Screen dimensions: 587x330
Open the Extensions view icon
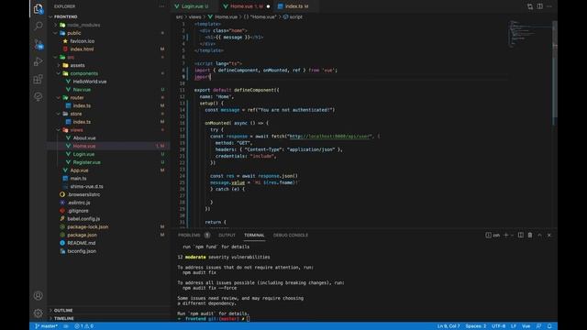pos(39,79)
